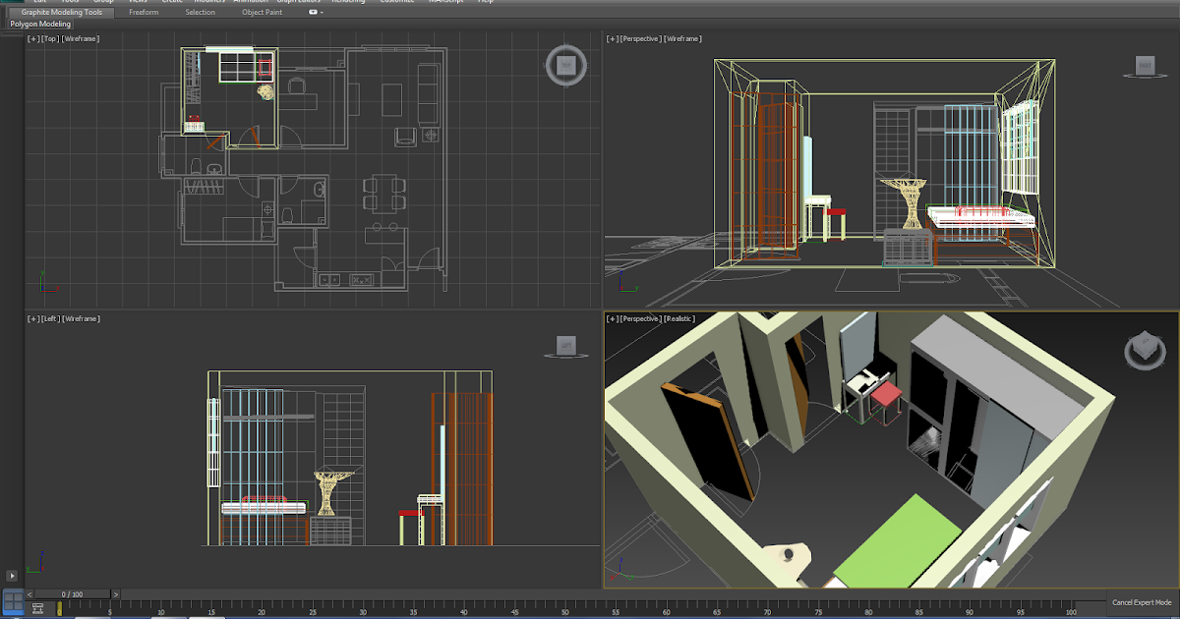Select the red stool in Realistic viewport

tap(886, 395)
